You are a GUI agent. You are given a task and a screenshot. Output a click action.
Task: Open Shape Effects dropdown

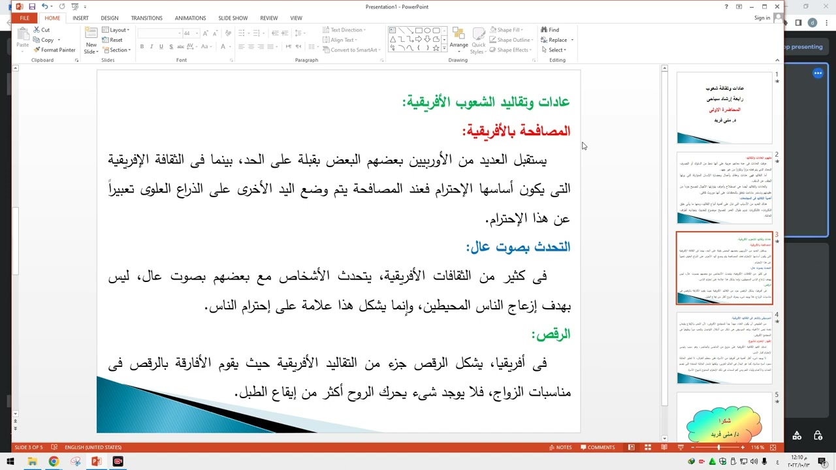511,50
